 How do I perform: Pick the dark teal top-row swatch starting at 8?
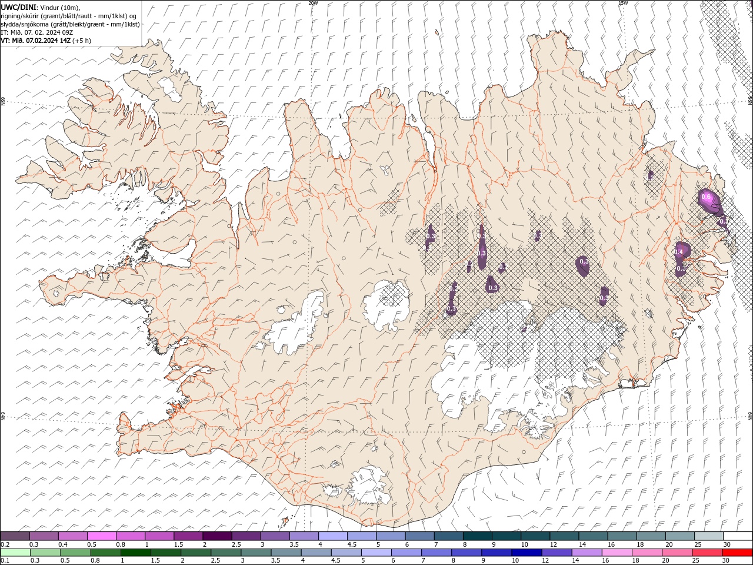pos(478,536)
